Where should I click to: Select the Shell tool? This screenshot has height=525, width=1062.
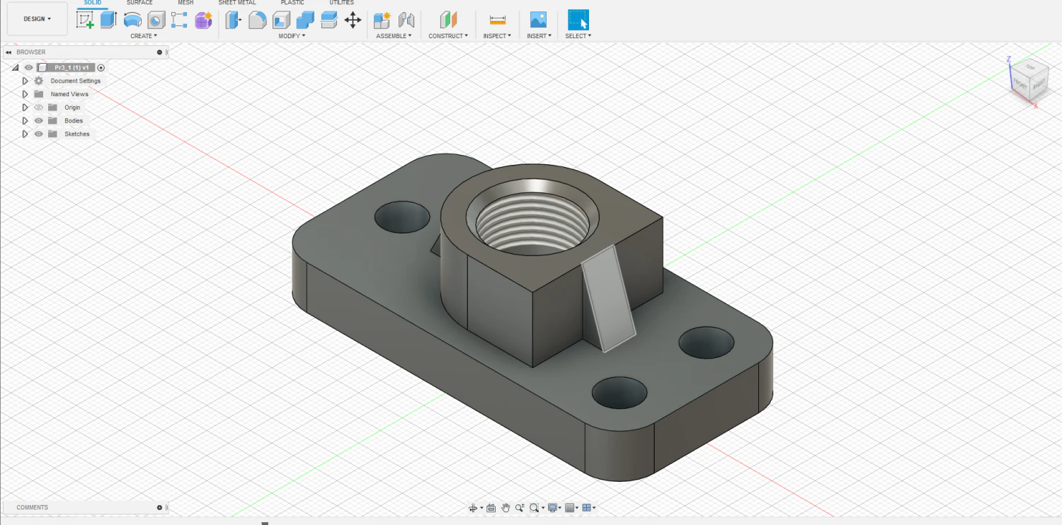click(281, 20)
